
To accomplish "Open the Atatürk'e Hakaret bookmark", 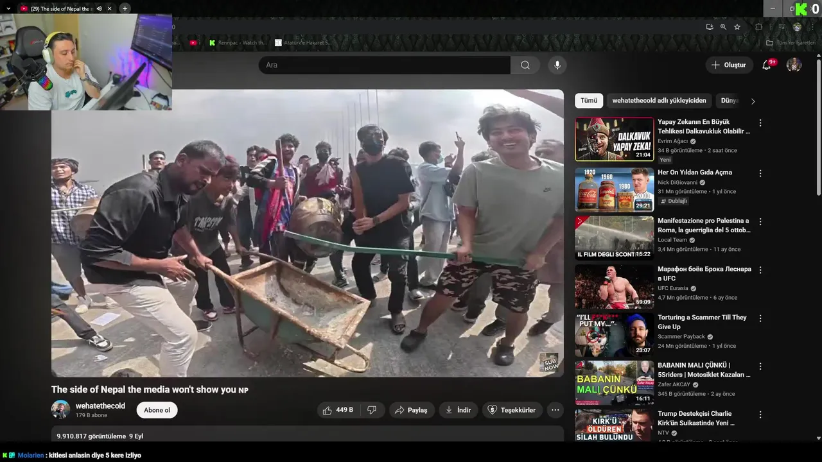I will point(303,43).
